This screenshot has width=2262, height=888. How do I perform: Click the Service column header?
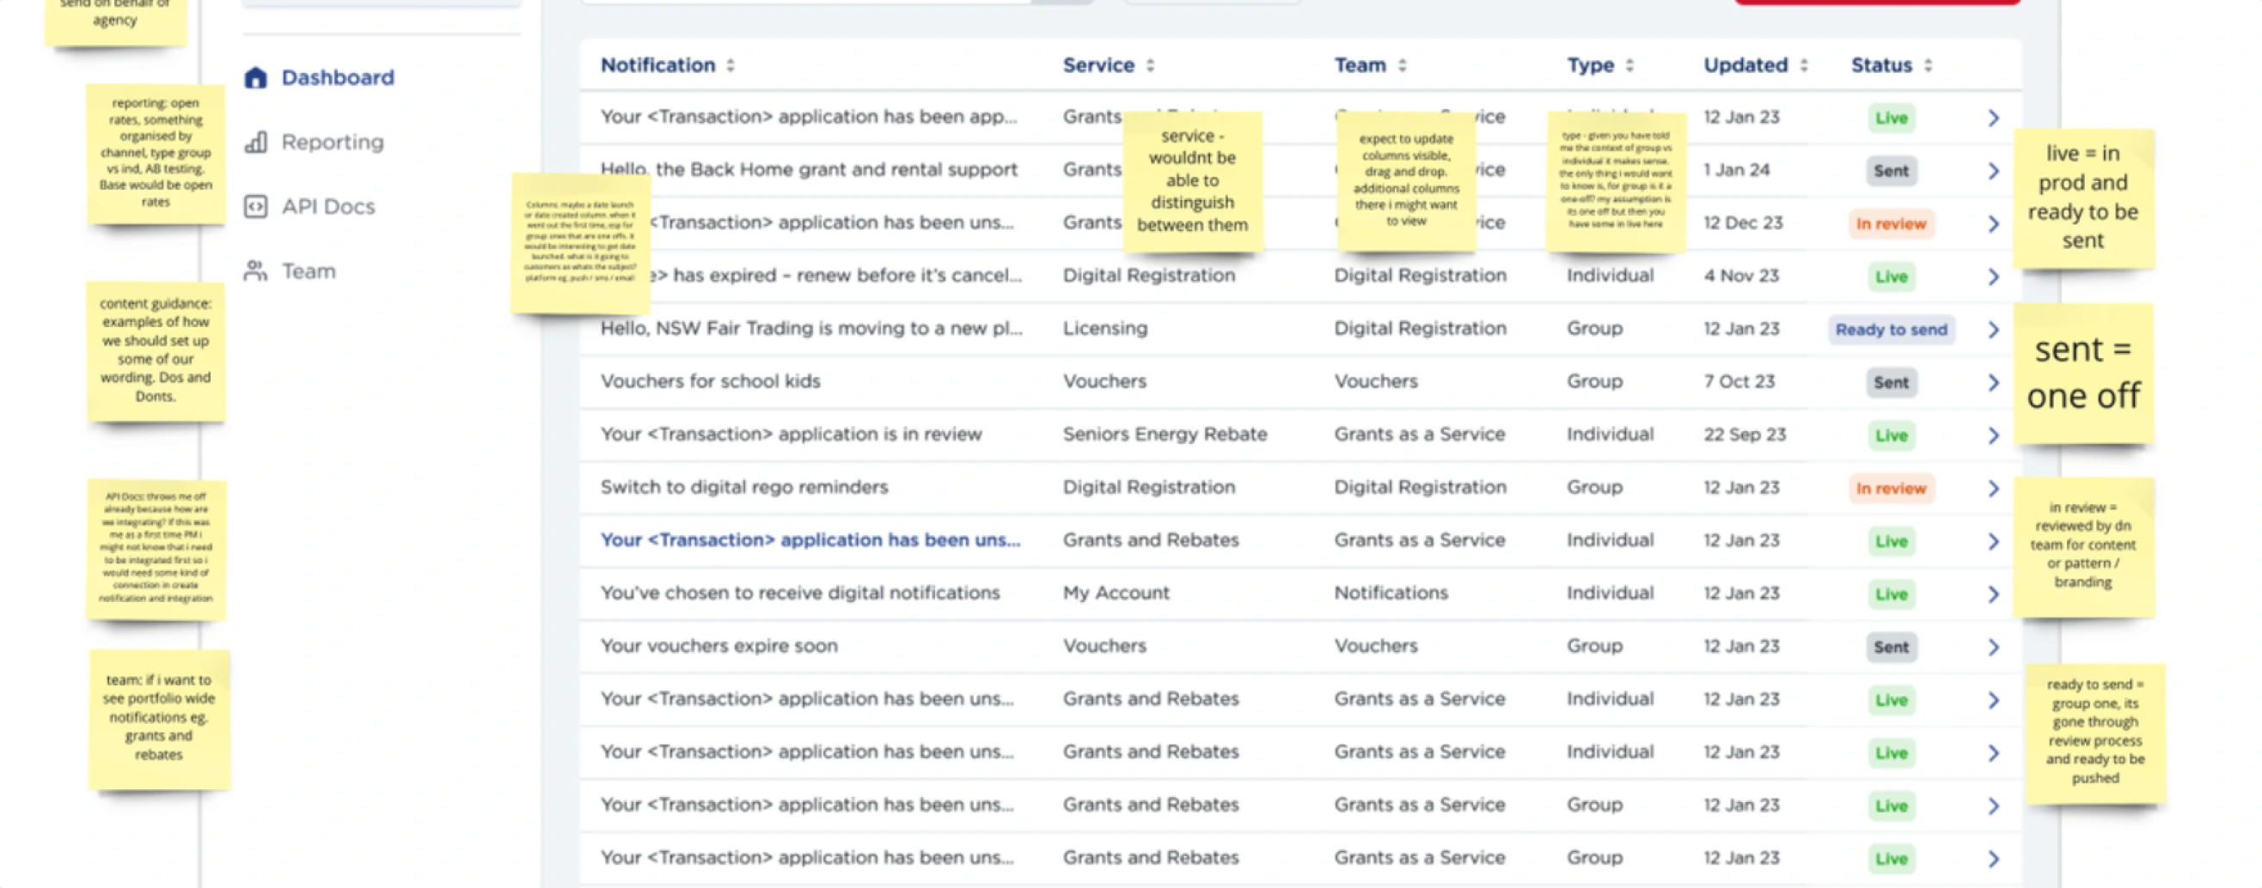coord(1098,65)
